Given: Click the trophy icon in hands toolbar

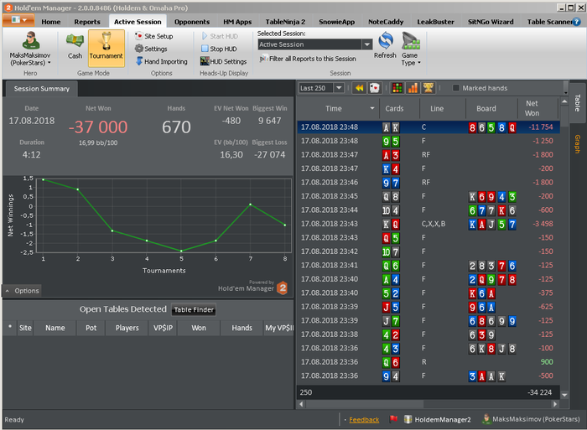Looking at the screenshot, I should [x=428, y=88].
